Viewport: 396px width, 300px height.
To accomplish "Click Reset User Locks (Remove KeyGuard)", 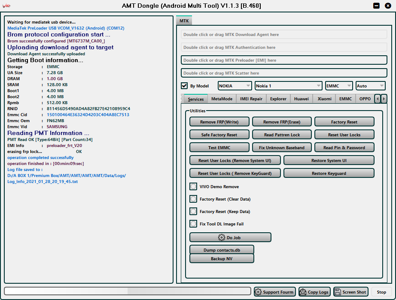I will tap(235, 173).
